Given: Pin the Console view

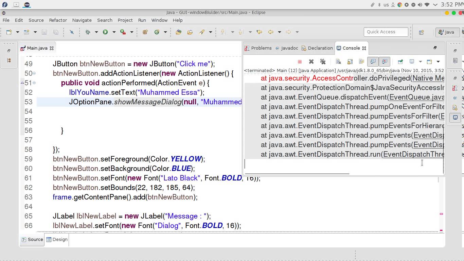Looking at the screenshot, I should click(x=400, y=62).
